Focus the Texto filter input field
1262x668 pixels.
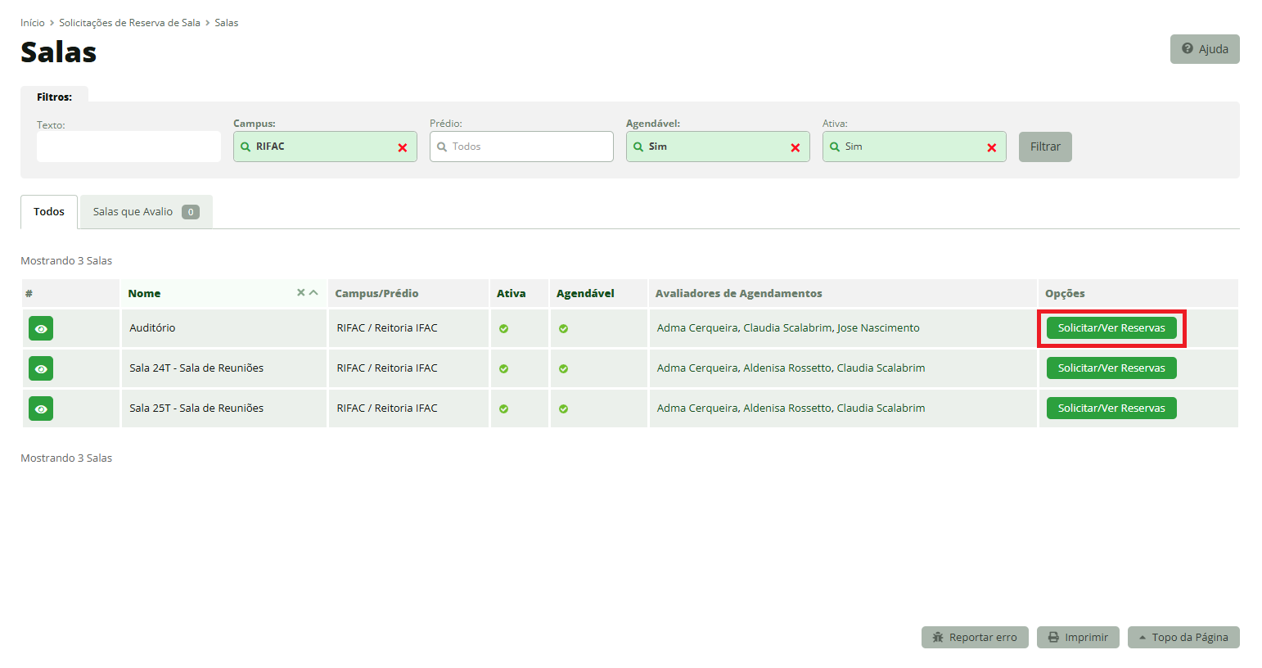(128, 147)
